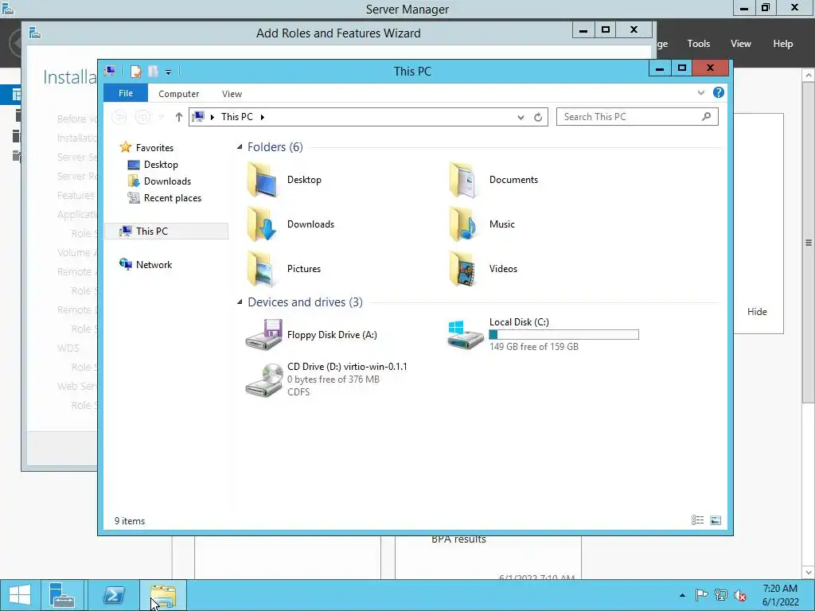Click the network tray icon
Viewport: 815px width, 611px height.
(x=721, y=595)
